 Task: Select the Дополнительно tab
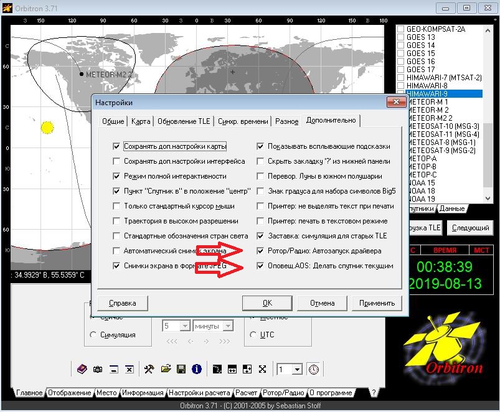(331, 121)
